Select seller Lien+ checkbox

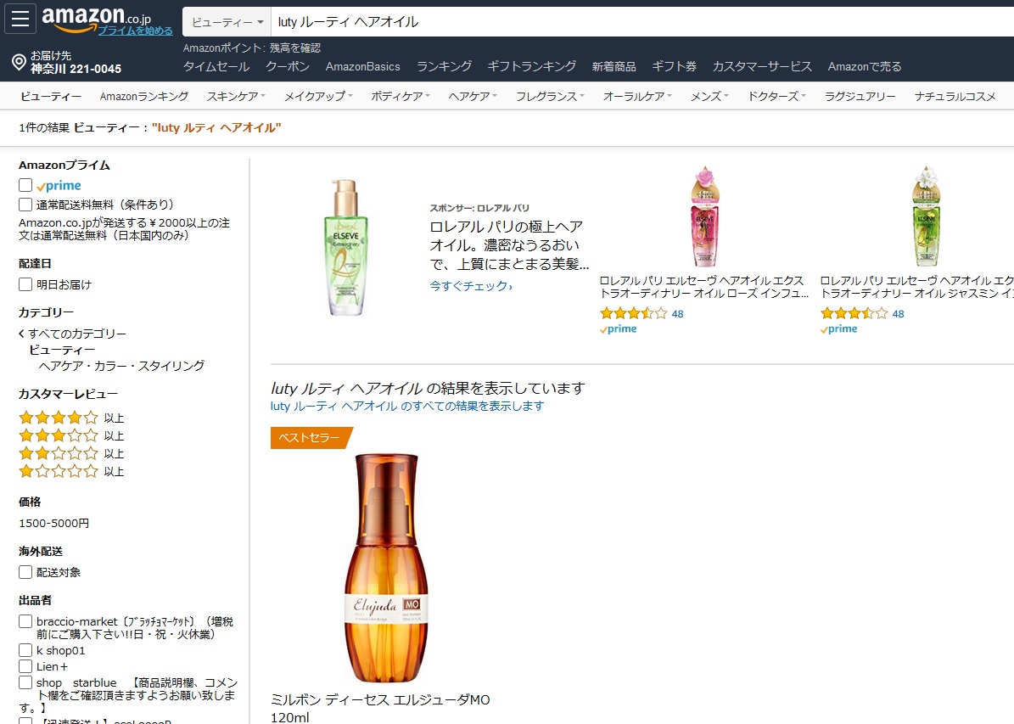25,665
